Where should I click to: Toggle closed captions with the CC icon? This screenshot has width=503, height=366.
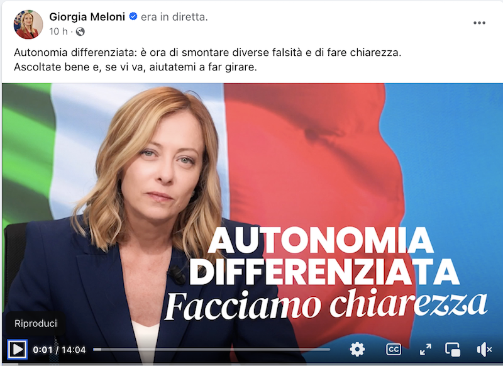394,349
